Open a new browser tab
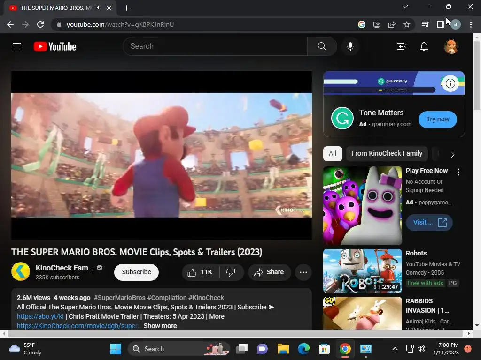 coord(127,8)
